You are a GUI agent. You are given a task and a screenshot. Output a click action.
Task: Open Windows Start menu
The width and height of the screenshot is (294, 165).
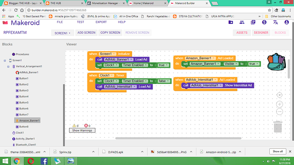[5, 161]
